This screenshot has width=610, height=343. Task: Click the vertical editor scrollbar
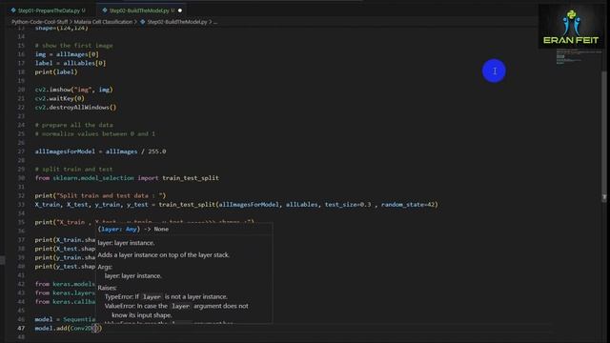[x=603, y=136]
